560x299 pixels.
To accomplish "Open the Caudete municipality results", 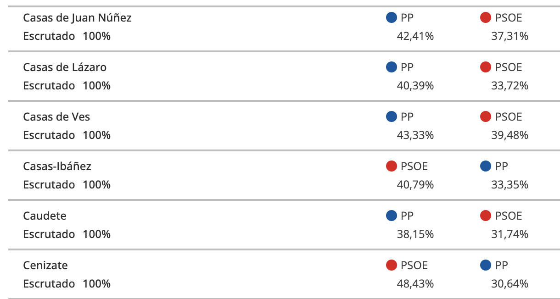I will click(x=45, y=216).
